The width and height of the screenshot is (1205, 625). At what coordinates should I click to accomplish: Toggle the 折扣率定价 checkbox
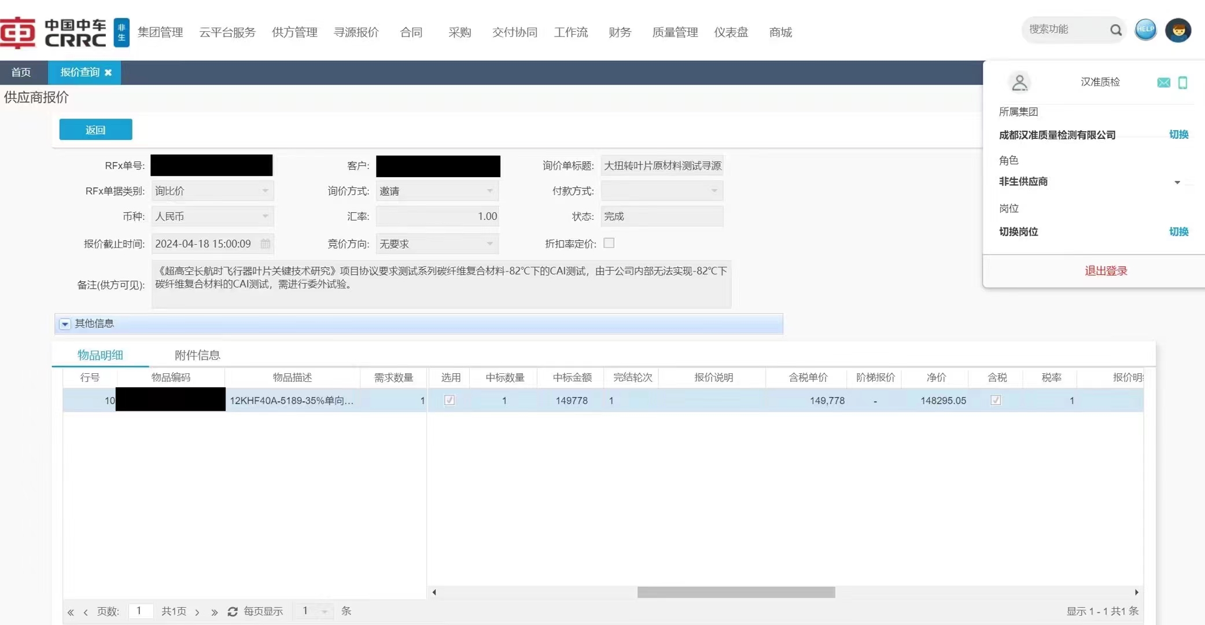pos(609,243)
